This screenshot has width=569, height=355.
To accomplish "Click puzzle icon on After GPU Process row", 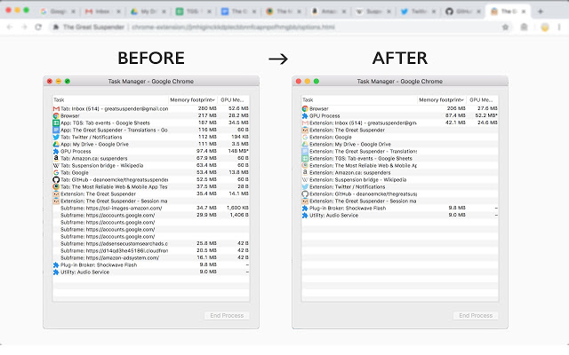I will (x=305, y=116).
